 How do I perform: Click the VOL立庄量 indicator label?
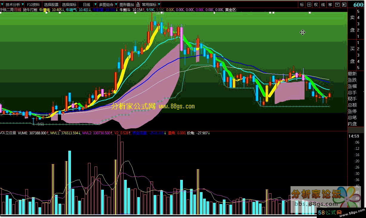(x=8, y=133)
